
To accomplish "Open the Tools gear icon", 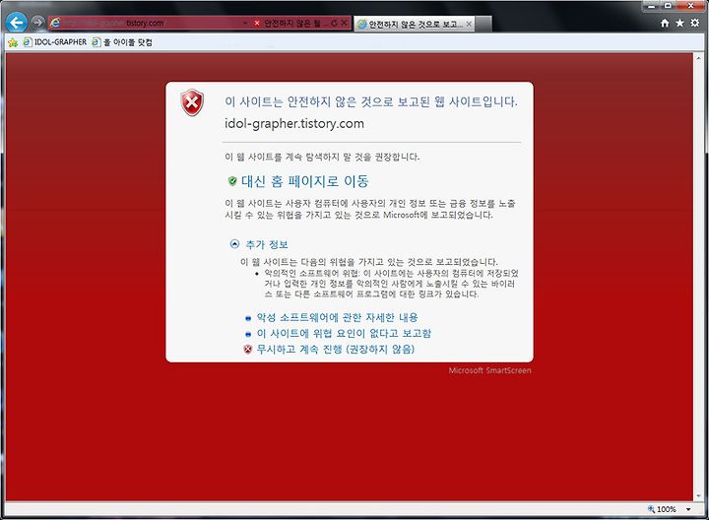I will [x=695, y=23].
